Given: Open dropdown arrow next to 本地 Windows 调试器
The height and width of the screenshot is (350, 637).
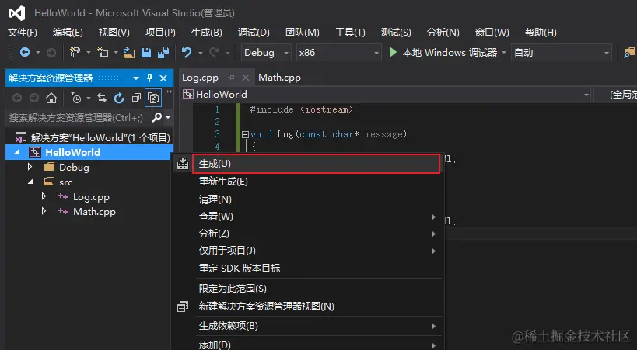Looking at the screenshot, I should pos(504,53).
